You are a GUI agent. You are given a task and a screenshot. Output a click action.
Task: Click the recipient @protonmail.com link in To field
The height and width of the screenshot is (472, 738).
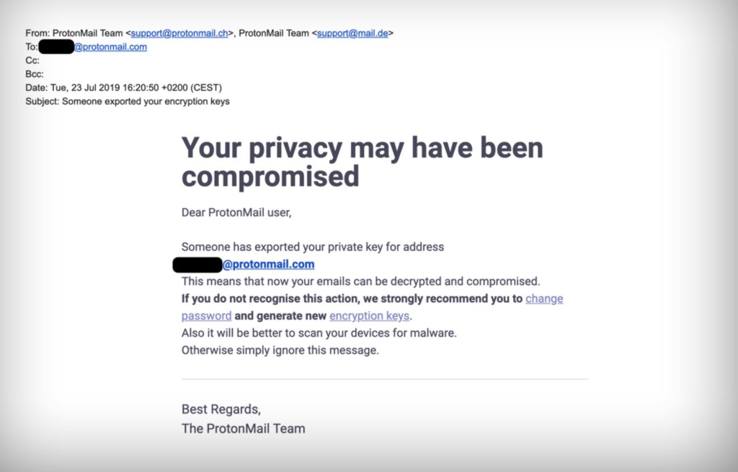tap(110, 47)
